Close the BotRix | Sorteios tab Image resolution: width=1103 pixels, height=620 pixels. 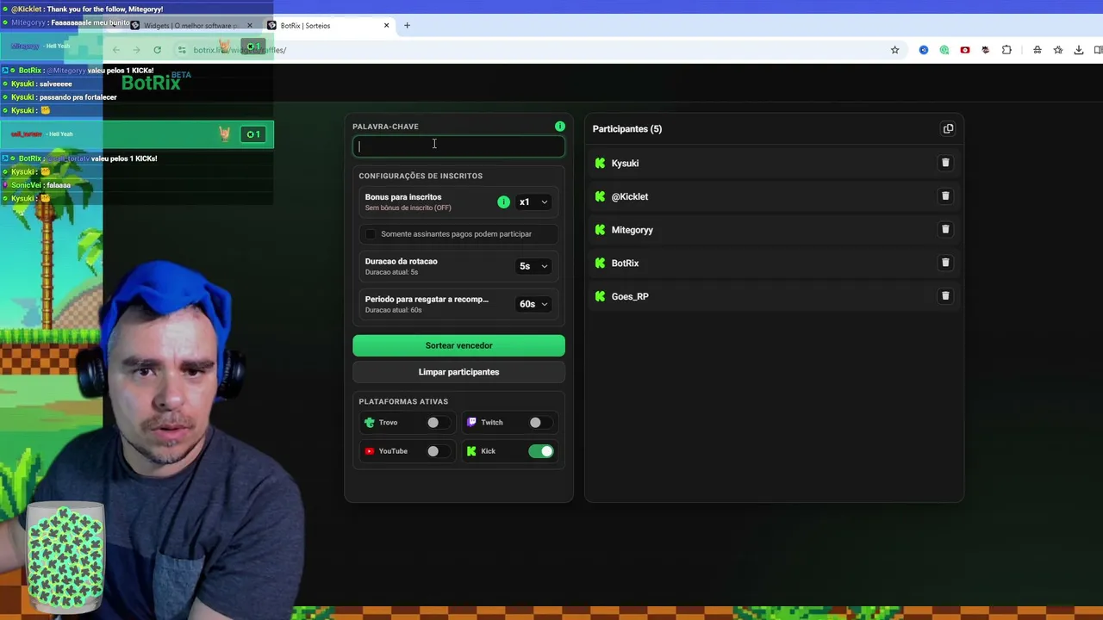[386, 25]
